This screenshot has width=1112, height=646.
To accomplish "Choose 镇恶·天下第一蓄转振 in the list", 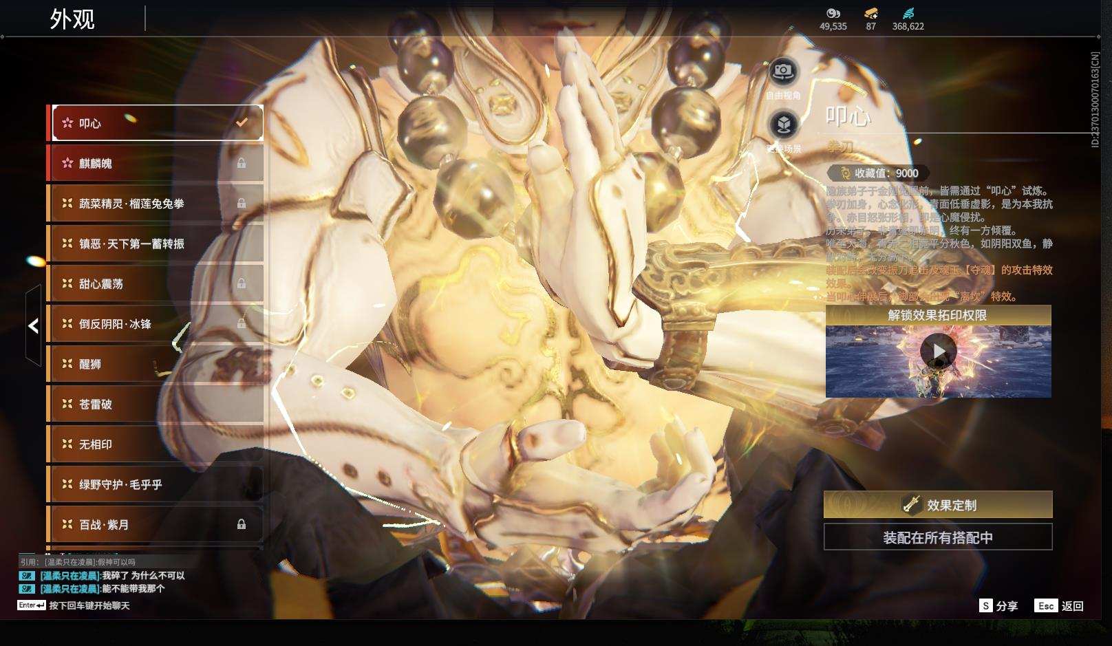I will [156, 244].
